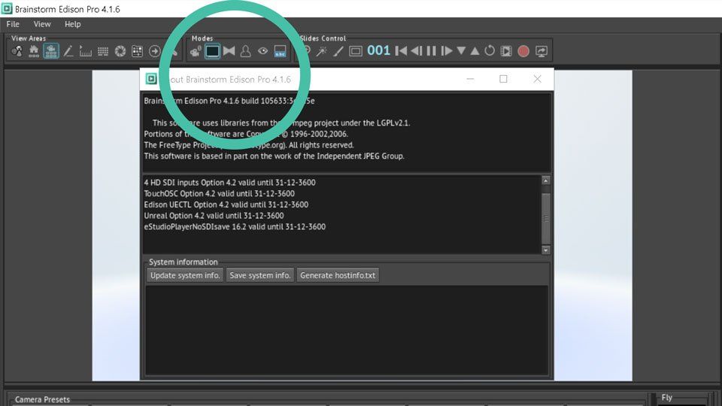Click inside the empty system information output box
The width and height of the screenshot is (722, 406).
click(x=347, y=330)
